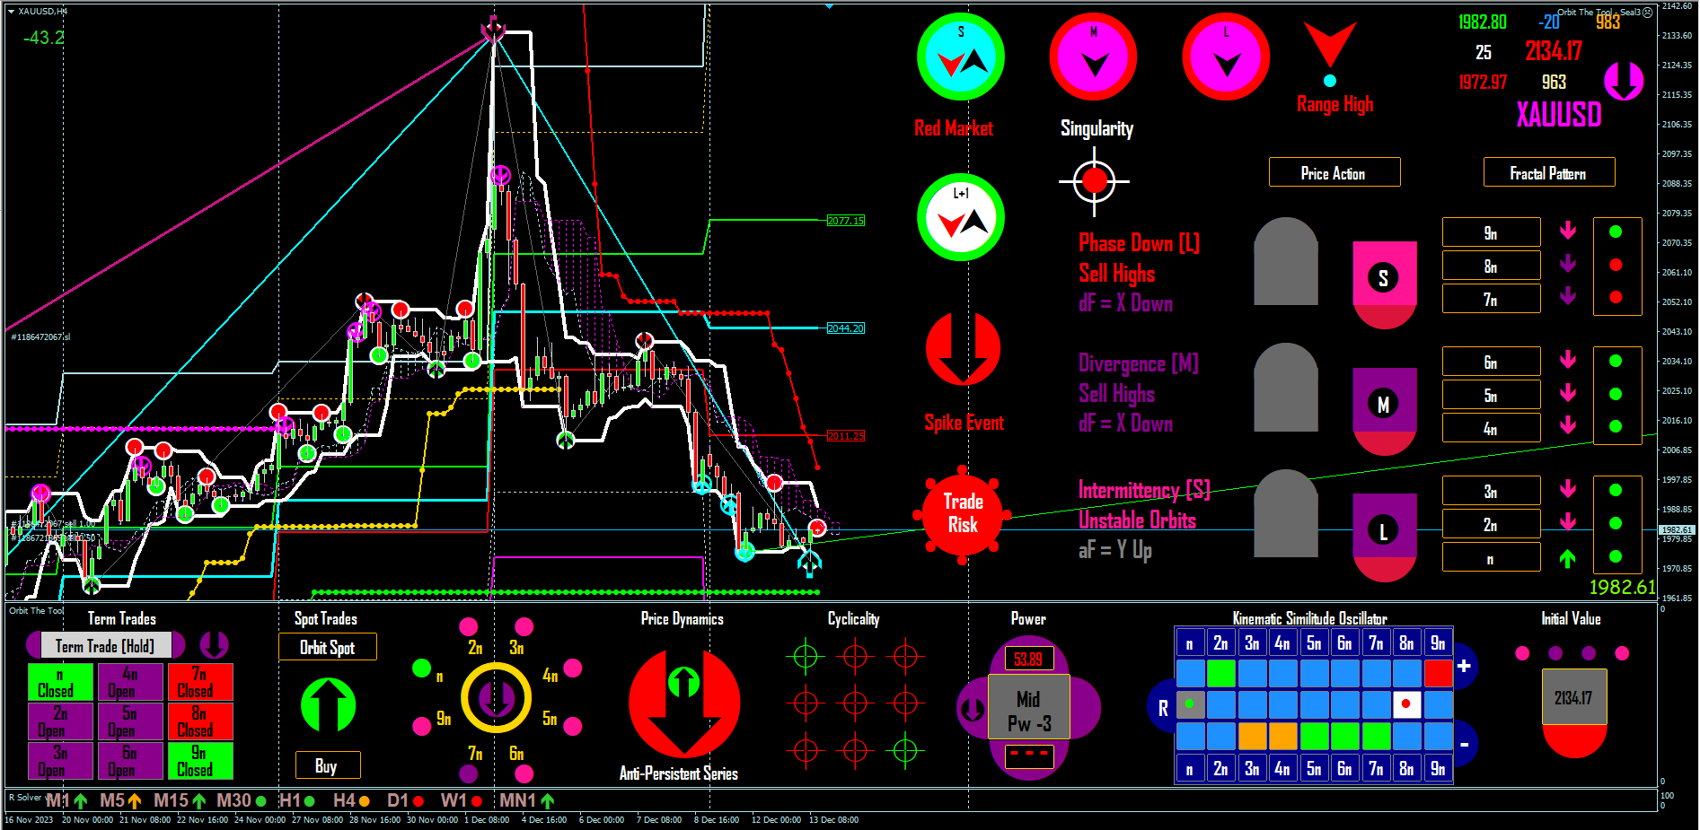Click the Red Market S circle icon
The width and height of the screenshot is (1700, 830).
tap(960, 57)
